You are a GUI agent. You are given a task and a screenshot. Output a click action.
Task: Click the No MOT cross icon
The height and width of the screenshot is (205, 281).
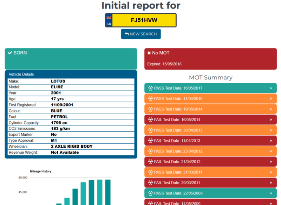[149, 53]
